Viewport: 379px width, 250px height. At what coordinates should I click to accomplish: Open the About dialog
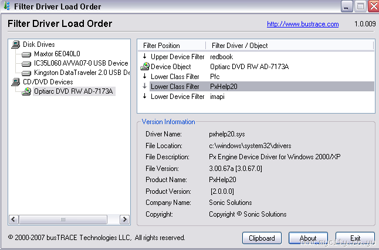point(308,238)
